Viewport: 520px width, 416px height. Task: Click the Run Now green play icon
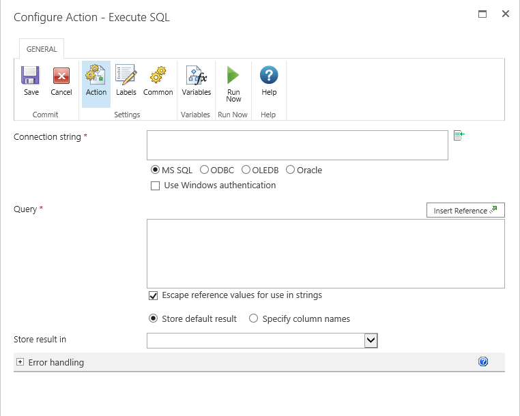tap(233, 75)
